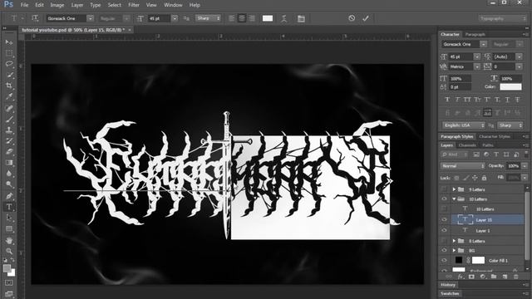
Task: Select the Gradient tool
Action: [9, 163]
